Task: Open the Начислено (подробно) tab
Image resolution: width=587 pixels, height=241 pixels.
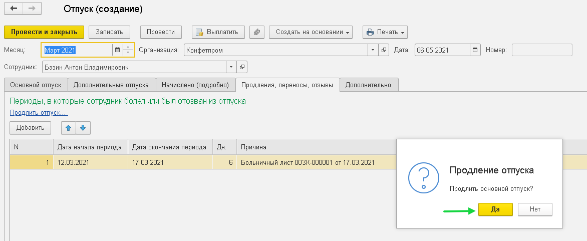Action: click(x=195, y=85)
